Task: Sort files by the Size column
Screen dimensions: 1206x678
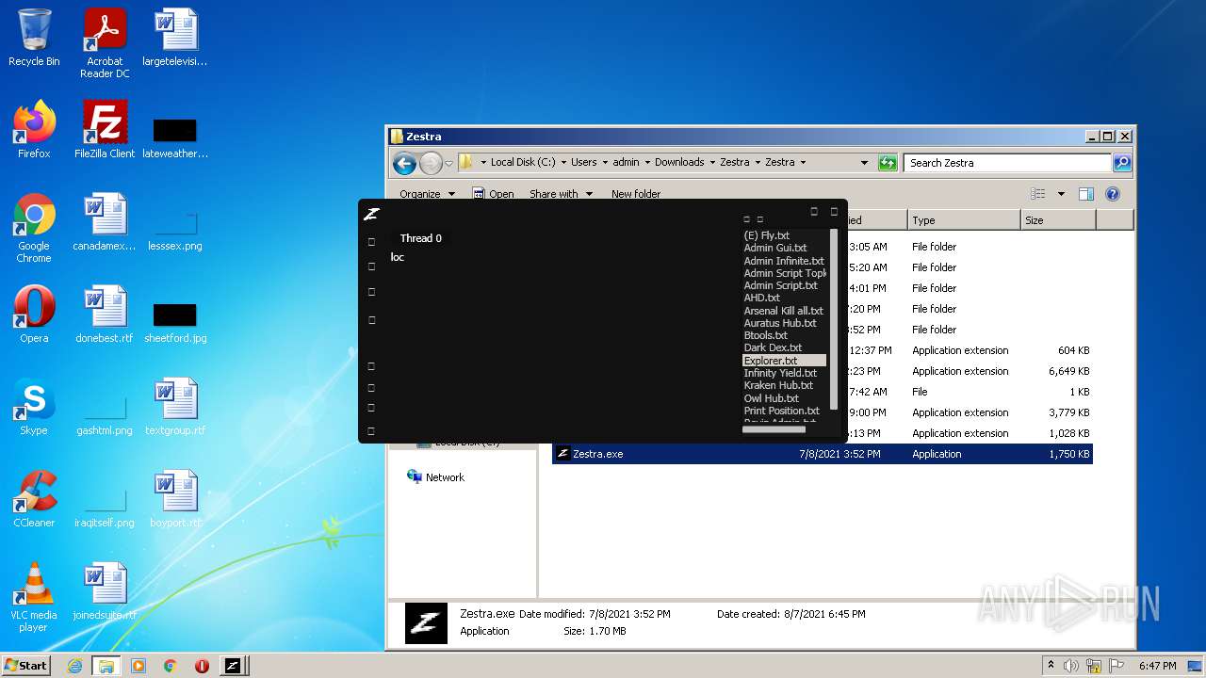Action: point(1058,220)
